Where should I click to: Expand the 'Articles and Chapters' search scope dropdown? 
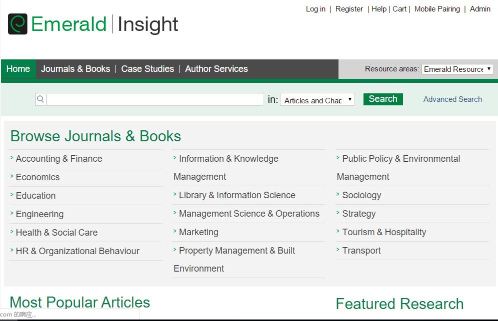tap(317, 100)
